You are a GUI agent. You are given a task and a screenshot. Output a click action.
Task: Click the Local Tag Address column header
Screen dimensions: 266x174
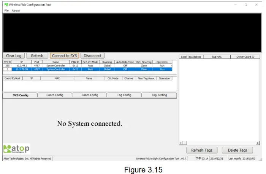(x=191, y=57)
